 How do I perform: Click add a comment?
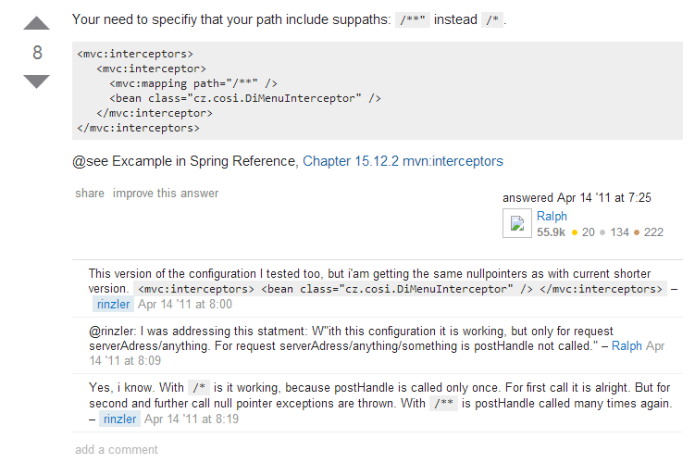pos(116,450)
